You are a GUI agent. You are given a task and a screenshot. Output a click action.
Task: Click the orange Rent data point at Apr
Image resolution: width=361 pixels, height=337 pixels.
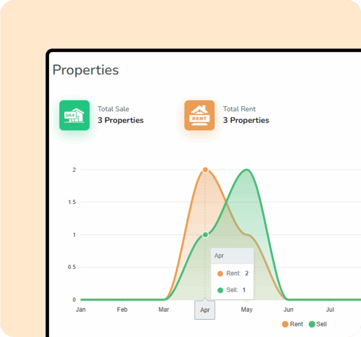pyautogui.click(x=206, y=170)
